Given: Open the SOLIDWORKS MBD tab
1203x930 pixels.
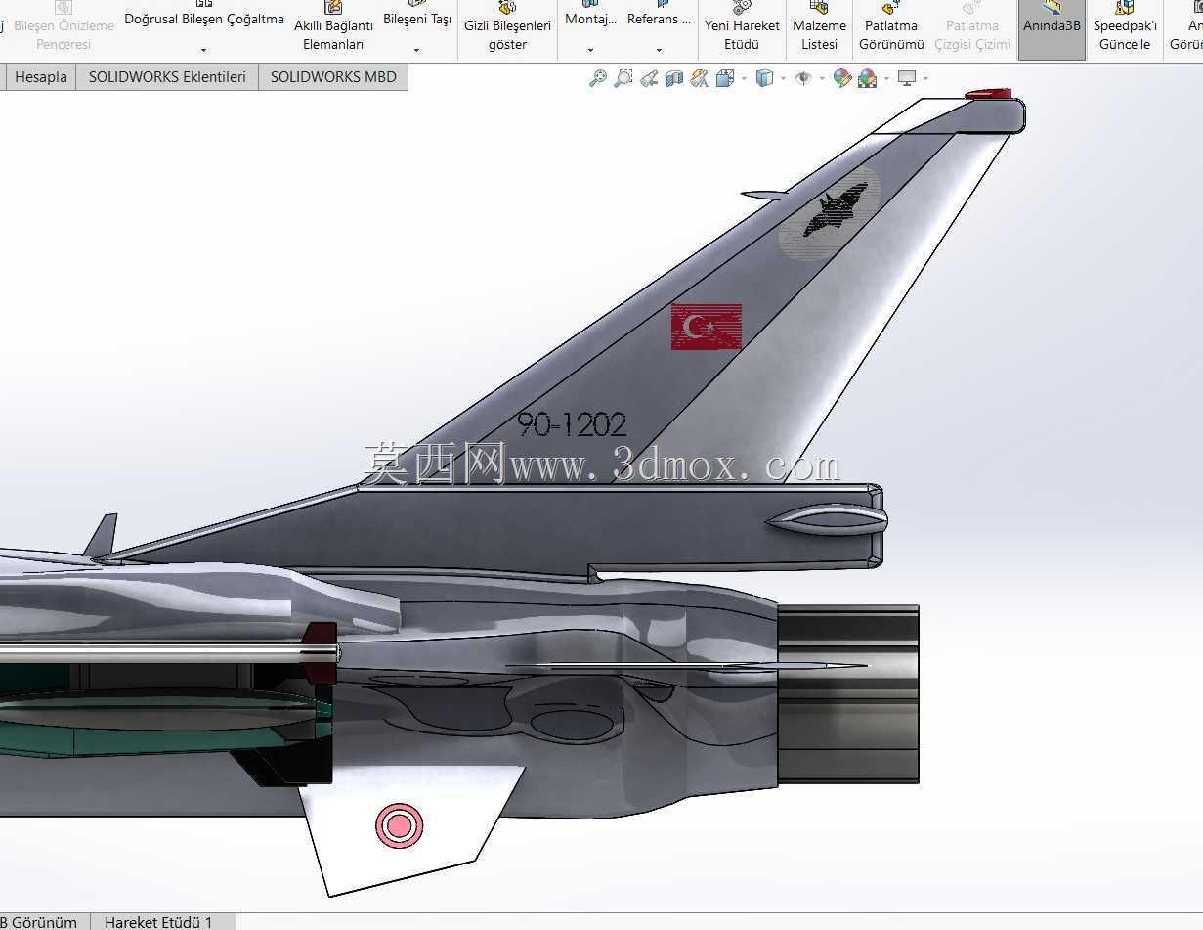Looking at the screenshot, I should 333,77.
